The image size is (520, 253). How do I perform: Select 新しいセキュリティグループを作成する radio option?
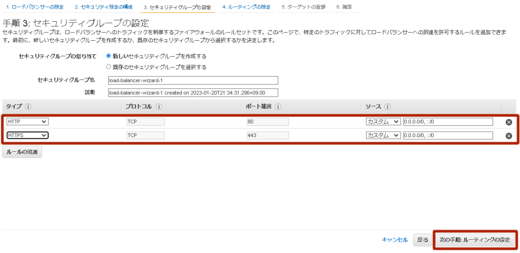(x=108, y=56)
